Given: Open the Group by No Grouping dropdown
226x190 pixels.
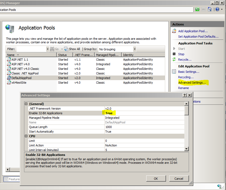Looking at the screenshot, I should [135, 49].
